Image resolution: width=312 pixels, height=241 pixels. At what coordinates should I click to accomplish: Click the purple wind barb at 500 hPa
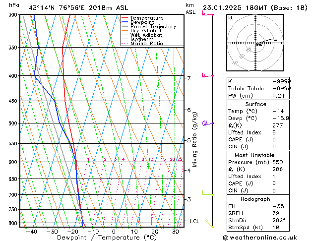click(207, 123)
